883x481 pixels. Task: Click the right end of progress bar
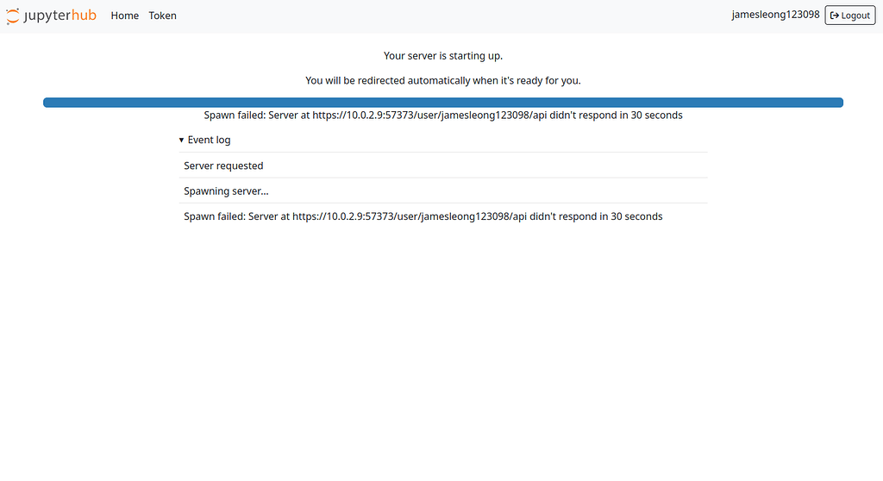pos(838,103)
